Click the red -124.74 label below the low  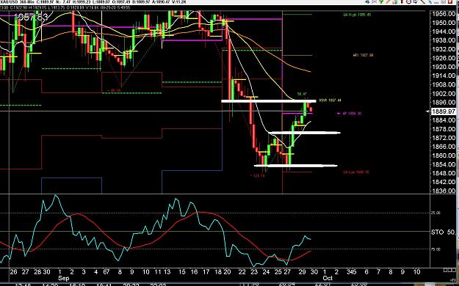click(x=257, y=176)
